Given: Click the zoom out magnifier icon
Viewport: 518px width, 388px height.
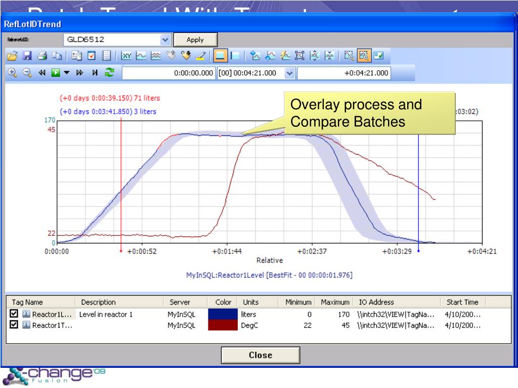Looking at the screenshot, I should pos(27,73).
